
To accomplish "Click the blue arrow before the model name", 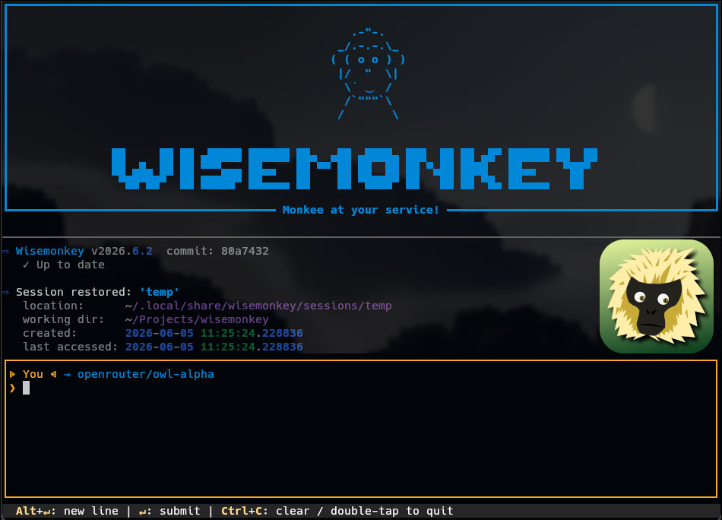I will [67, 375].
